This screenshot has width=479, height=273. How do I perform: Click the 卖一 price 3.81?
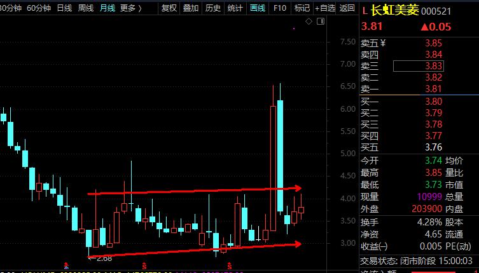click(433, 89)
